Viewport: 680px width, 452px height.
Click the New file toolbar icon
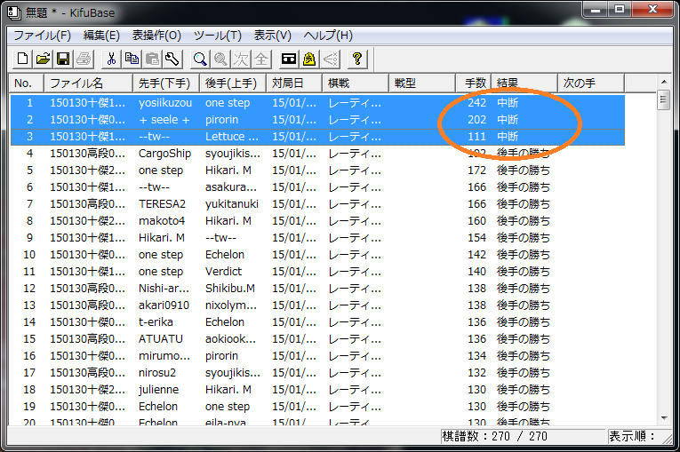coord(23,59)
